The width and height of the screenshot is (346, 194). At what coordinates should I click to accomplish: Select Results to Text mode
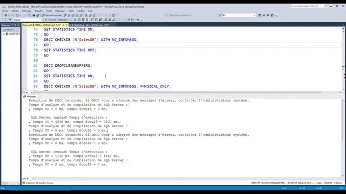tap(106, 20)
